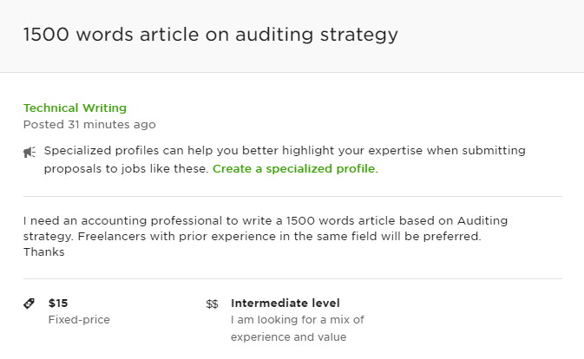Click the divider line above job description

click(x=292, y=197)
